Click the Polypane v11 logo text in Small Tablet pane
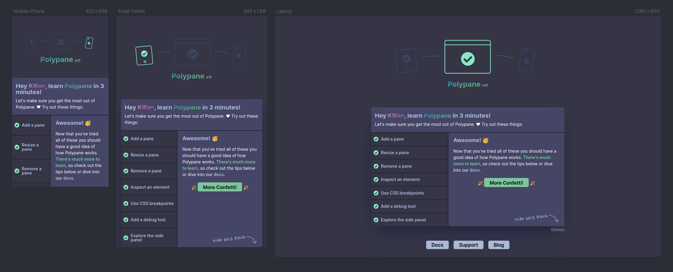The height and width of the screenshot is (272, 673). 192,76
